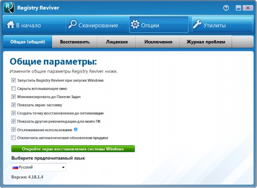Image resolution: width=257 pixels, height=188 pixels.
Task: Minimize the Registry Reviver window
Action: [238, 8]
